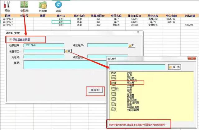Click the 500.00 expense amount cell
This screenshot has width=199, height=130.
190,25
